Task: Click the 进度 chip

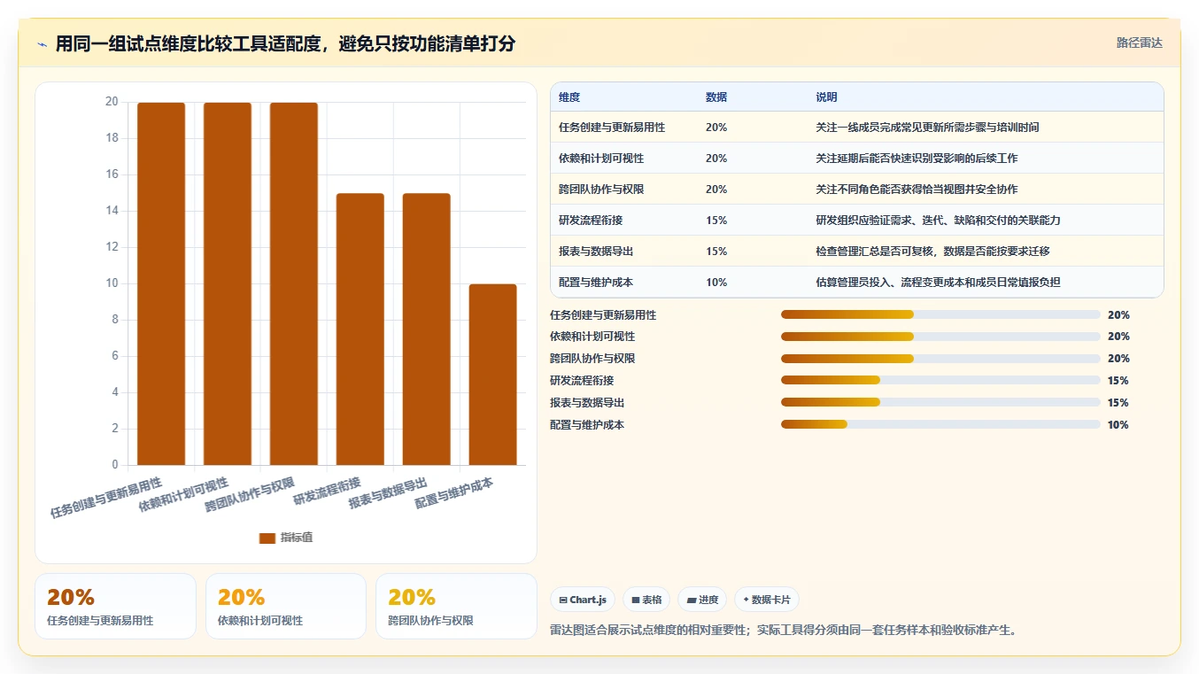Action: tap(702, 600)
